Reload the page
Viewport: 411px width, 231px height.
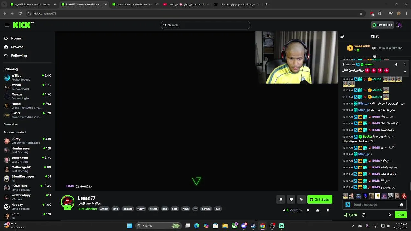point(20,13)
